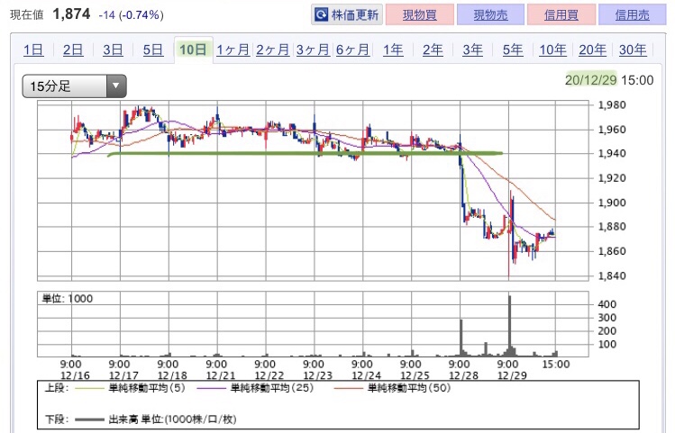
Task: Click the -14 (-0.74%) change value
Action: click(132, 15)
